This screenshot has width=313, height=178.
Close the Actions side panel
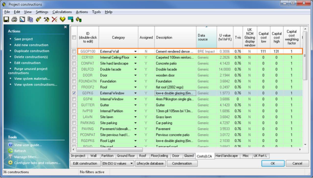point(65,27)
